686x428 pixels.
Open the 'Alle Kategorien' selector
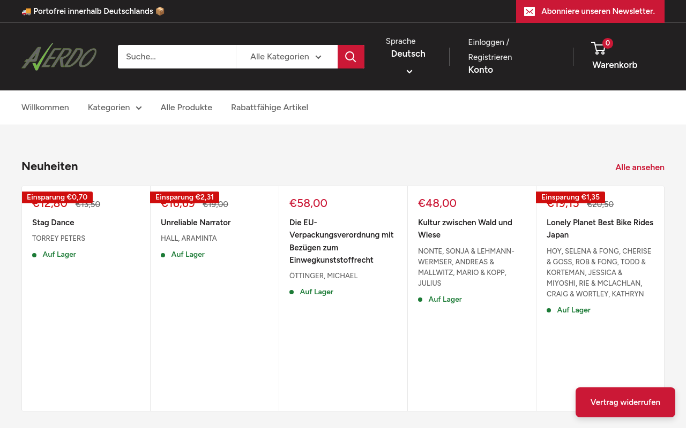(287, 56)
